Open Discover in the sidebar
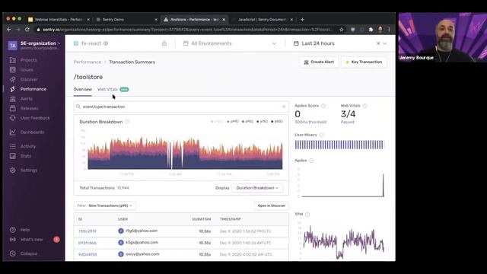Viewport: 487px width, 274px height. (29, 79)
